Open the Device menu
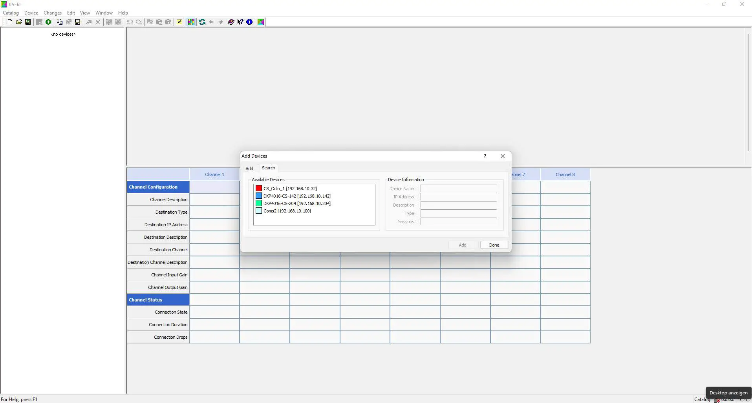Screen dimensions: 752x403 (31, 13)
